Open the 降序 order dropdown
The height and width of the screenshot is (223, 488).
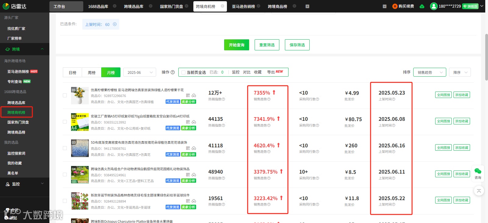[460, 72]
